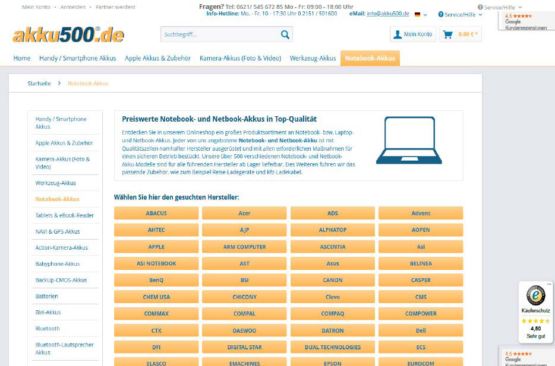This screenshot has height=366, width=555.
Task: Choose the COMPAQ manufacturer button
Action: 332,313
